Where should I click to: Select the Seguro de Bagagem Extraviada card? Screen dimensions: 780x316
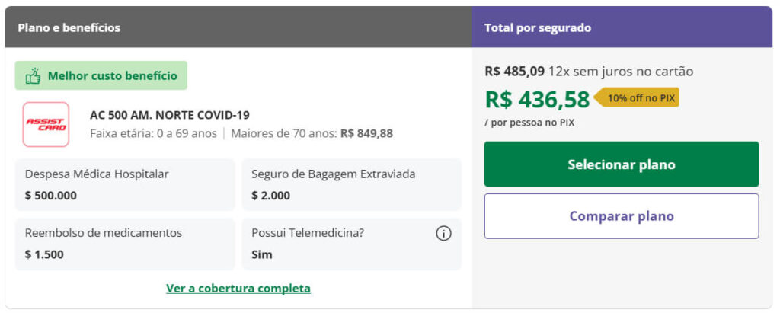(x=351, y=184)
